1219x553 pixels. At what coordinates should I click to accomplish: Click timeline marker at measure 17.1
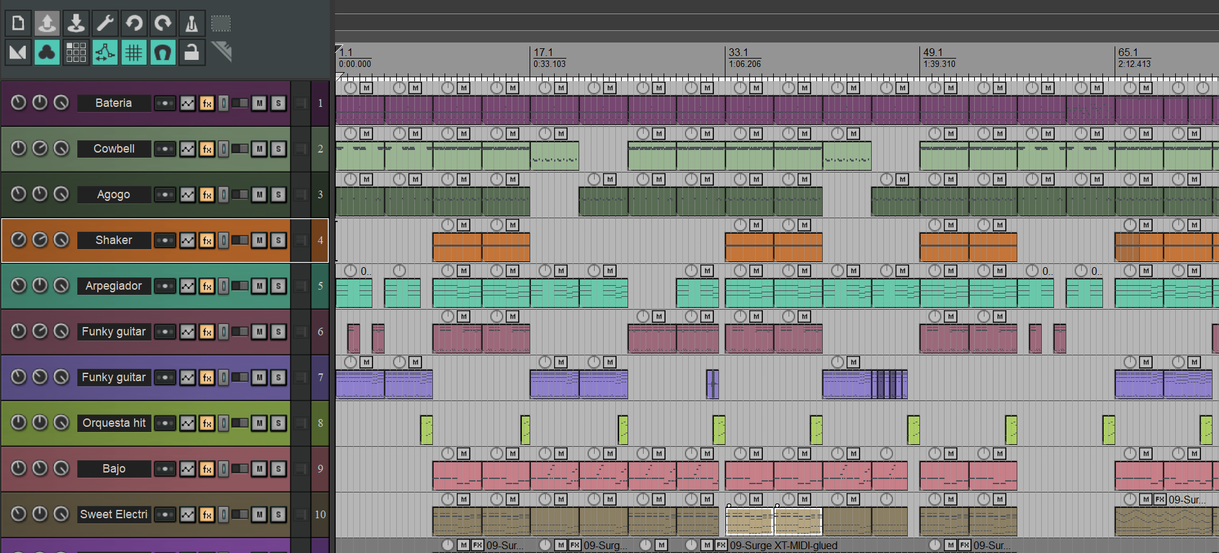click(543, 52)
